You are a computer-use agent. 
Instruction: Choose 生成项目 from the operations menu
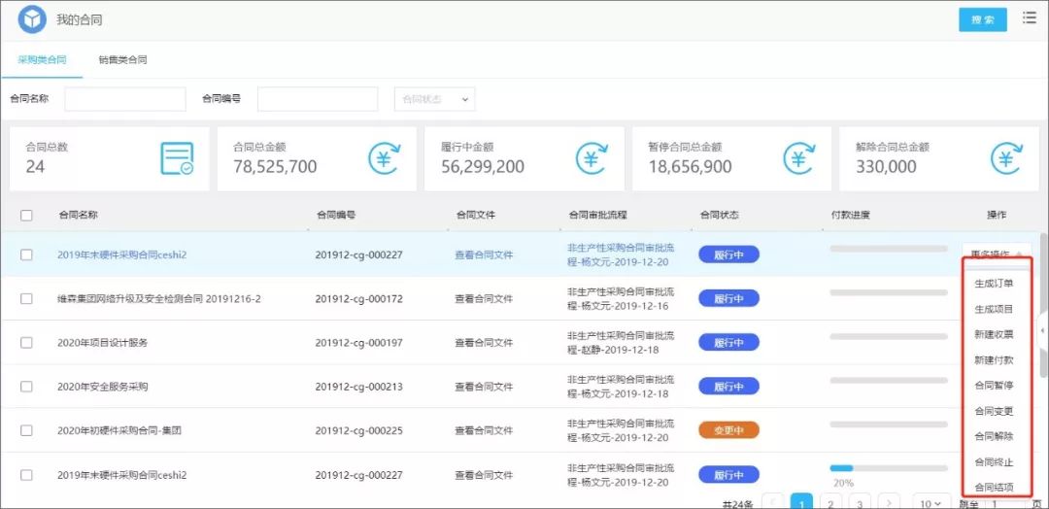point(995,309)
